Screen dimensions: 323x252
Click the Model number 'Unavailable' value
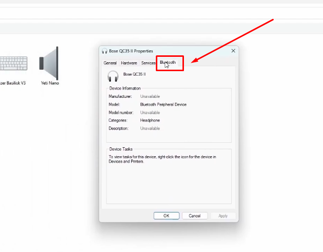click(150, 113)
